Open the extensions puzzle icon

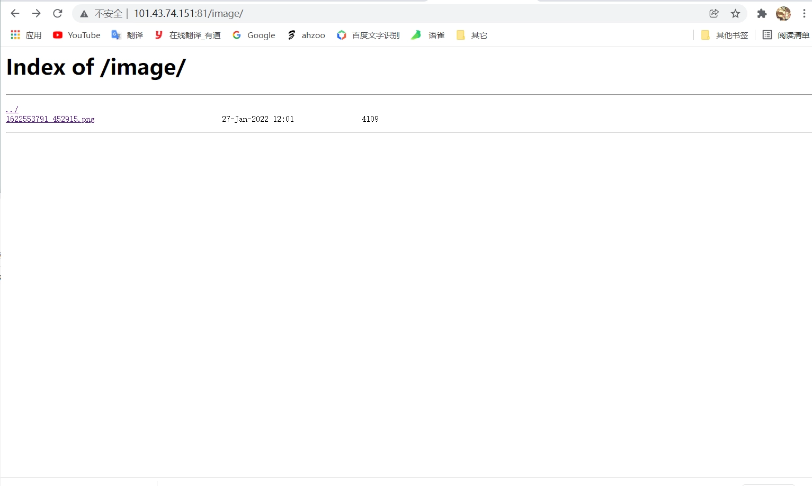tap(762, 13)
